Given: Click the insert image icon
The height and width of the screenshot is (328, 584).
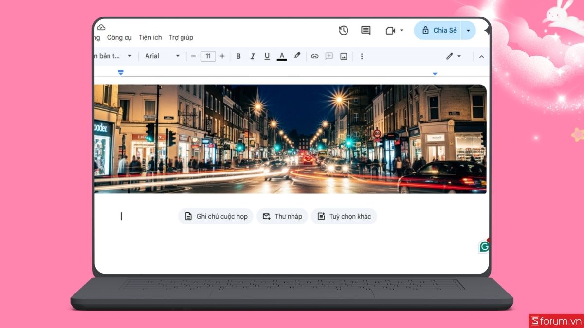Looking at the screenshot, I should coord(344,56).
